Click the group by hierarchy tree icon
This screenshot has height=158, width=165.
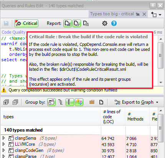coord(60,102)
